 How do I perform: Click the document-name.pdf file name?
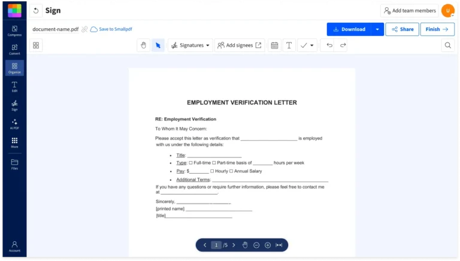click(56, 29)
